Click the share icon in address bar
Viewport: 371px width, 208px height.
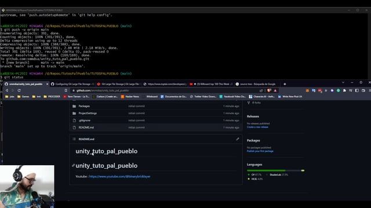point(261,91)
